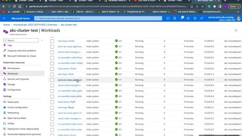The width and height of the screenshot is (242, 136).
Task: Open the kube-proxy-54gl8 pod link
Action: pyautogui.click(x=67, y=102)
